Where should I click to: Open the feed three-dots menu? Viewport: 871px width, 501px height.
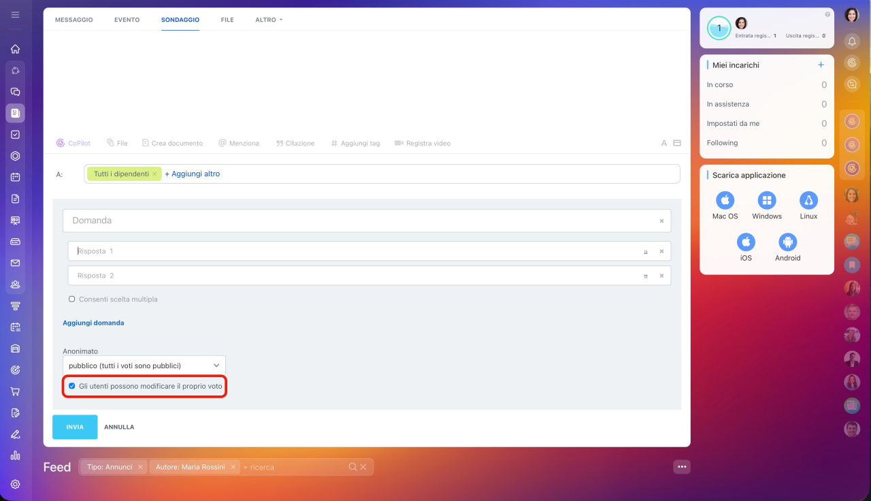click(x=682, y=466)
